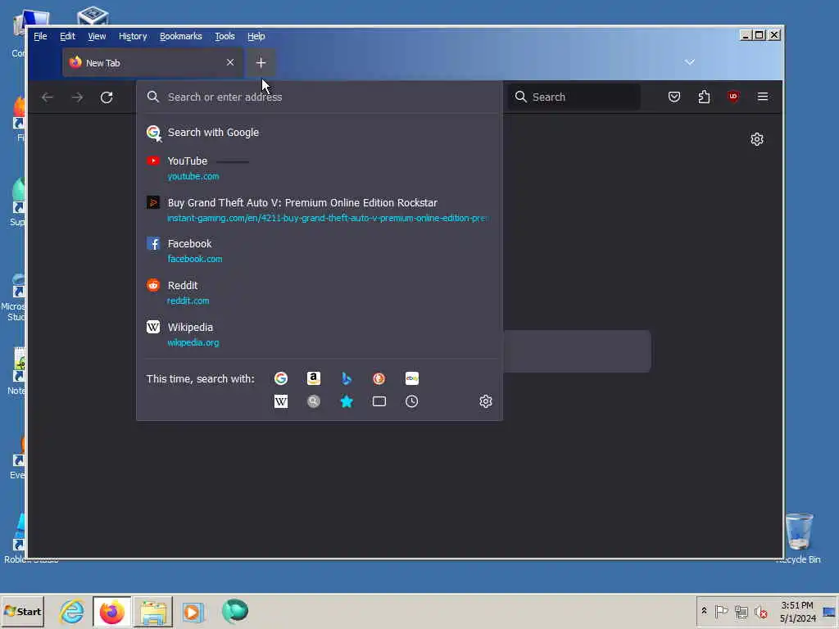Search this time with eBay
The width and height of the screenshot is (839, 629).
(x=412, y=378)
